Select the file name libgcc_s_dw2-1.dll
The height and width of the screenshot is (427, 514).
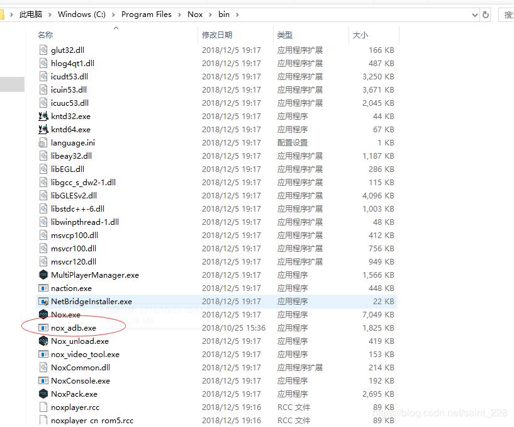click(x=83, y=183)
